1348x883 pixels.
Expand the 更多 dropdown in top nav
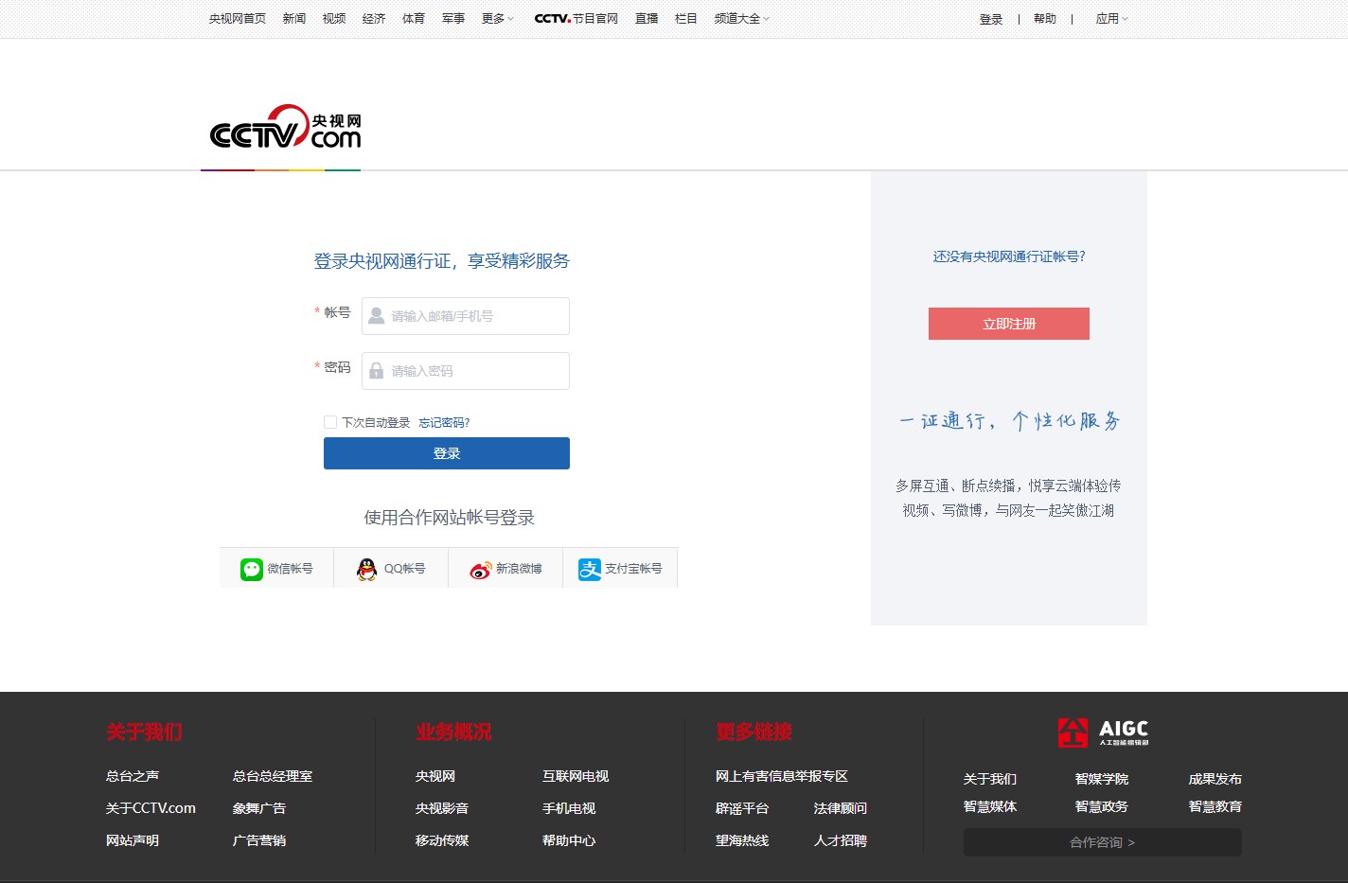tap(497, 19)
